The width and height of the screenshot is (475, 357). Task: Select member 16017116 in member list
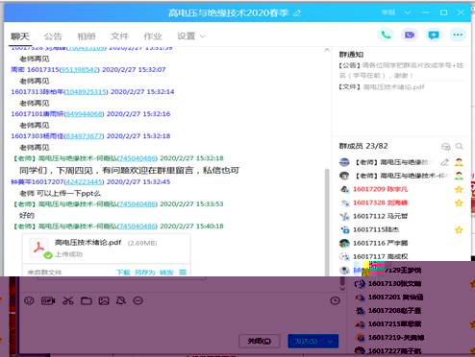point(402,243)
